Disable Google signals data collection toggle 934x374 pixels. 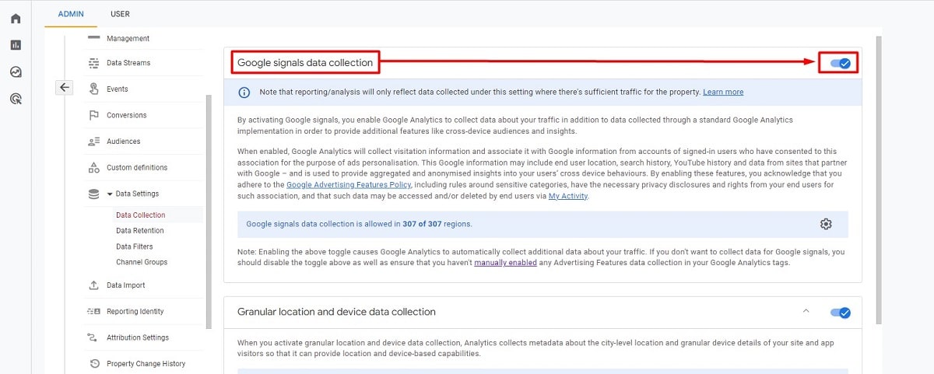point(840,63)
